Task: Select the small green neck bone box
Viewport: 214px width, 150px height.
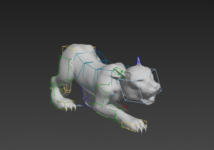Action: 119,73
